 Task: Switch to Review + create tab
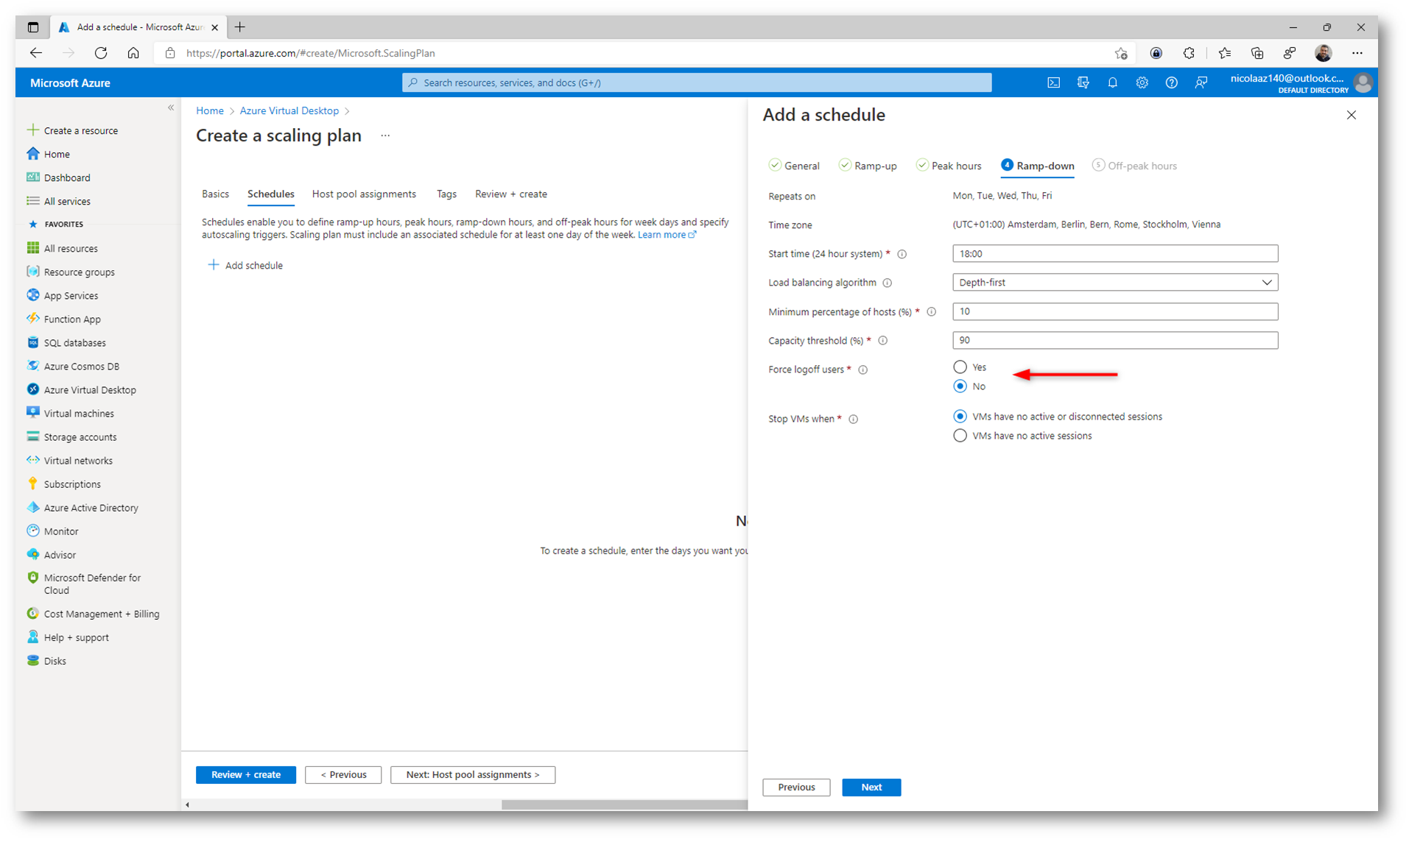[510, 194]
